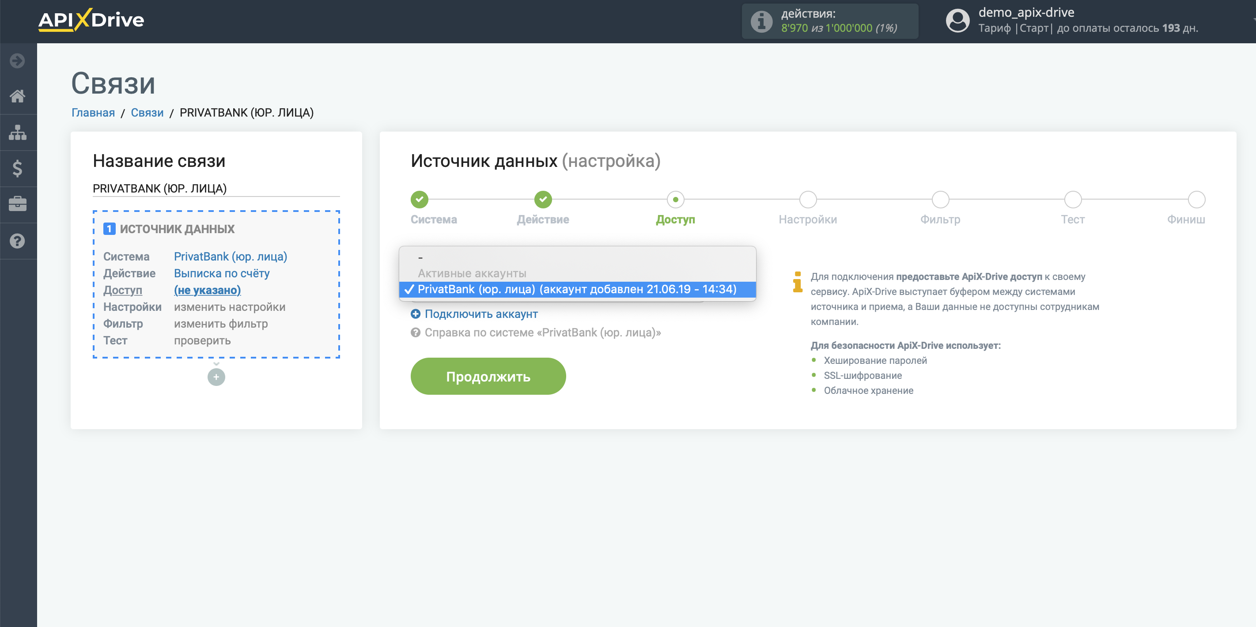The height and width of the screenshot is (627, 1256).
Task: Click the completed Система step circle
Action: point(419,200)
